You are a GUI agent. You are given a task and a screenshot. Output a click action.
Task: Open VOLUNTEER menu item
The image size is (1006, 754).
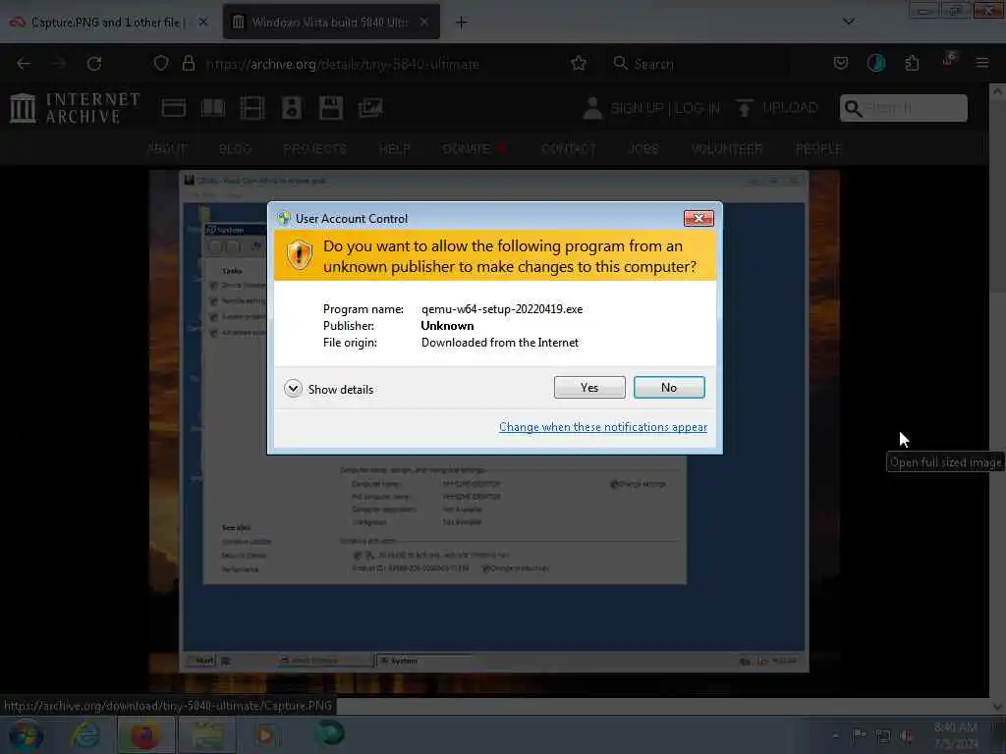tap(726, 149)
